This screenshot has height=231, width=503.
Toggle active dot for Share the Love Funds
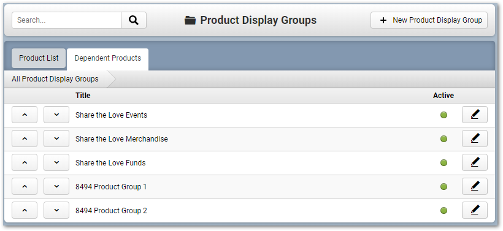pos(443,163)
